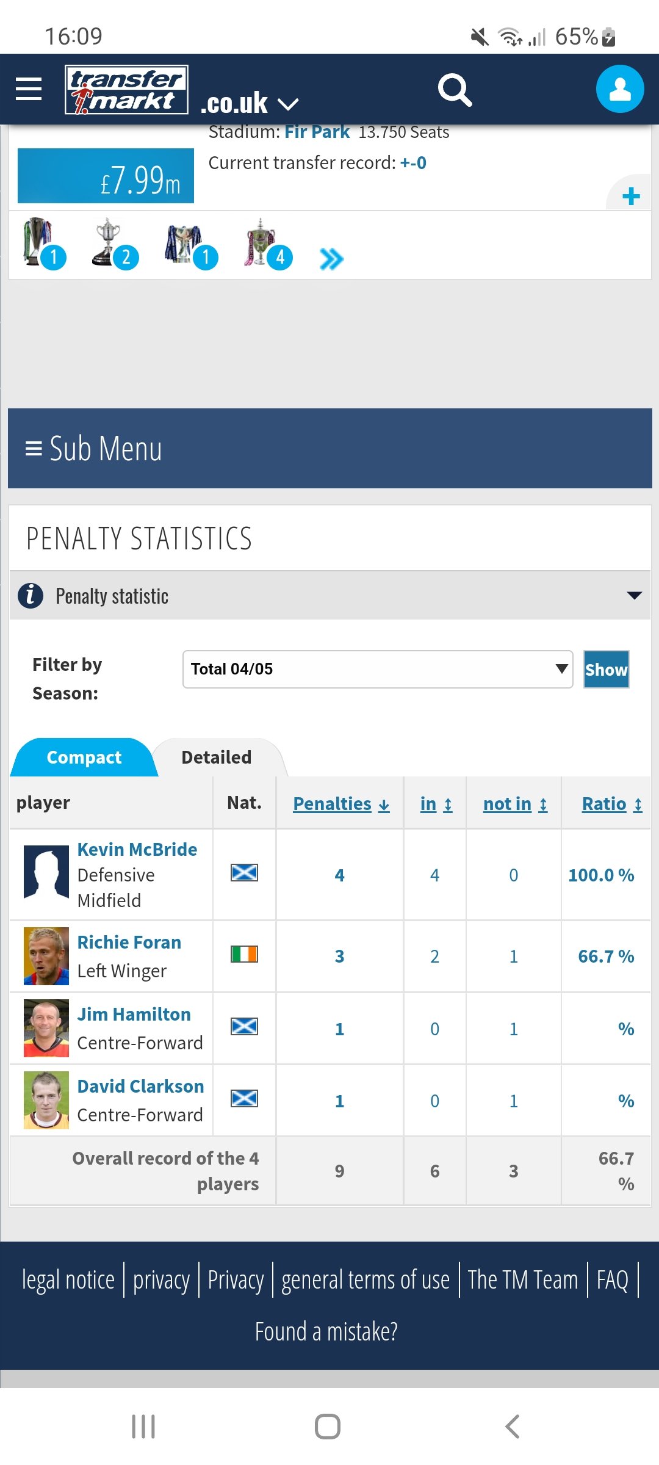Open the Fir Park stadium link
This screenshot has width=659, height=1465.
coord(317,132)
